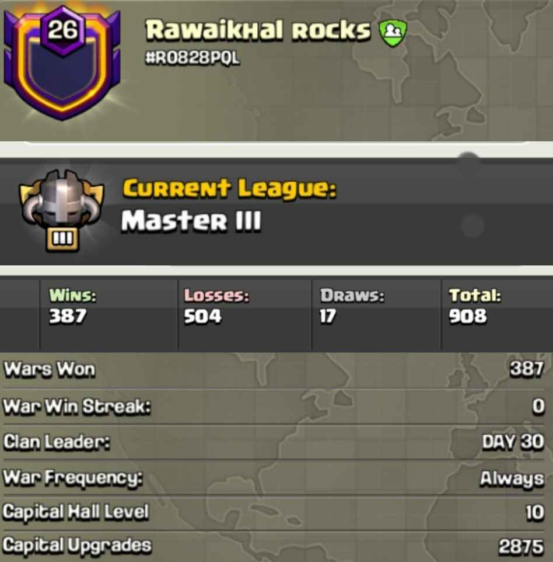
Task: Select the Capital Hall Level row
Action: (x=274, y=512)
